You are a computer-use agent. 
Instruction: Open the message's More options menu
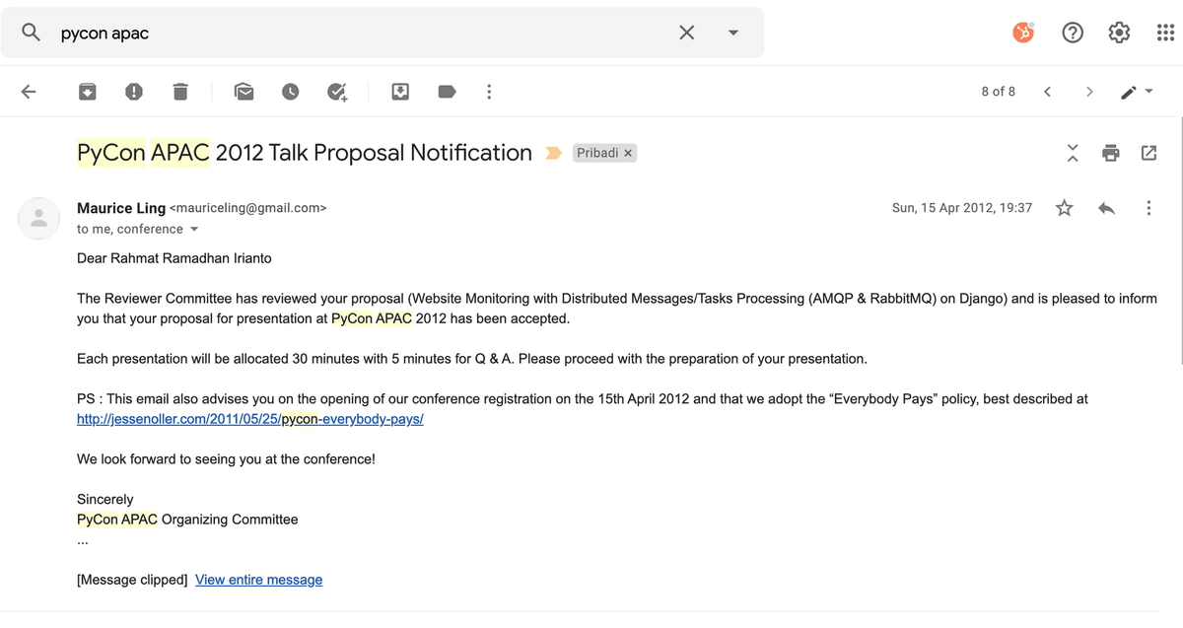[1148, 208]
